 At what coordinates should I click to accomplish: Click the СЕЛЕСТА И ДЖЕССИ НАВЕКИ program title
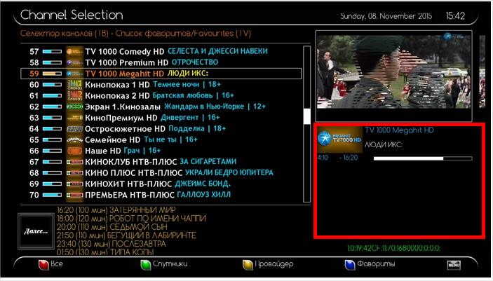click(x=217, y=51)
